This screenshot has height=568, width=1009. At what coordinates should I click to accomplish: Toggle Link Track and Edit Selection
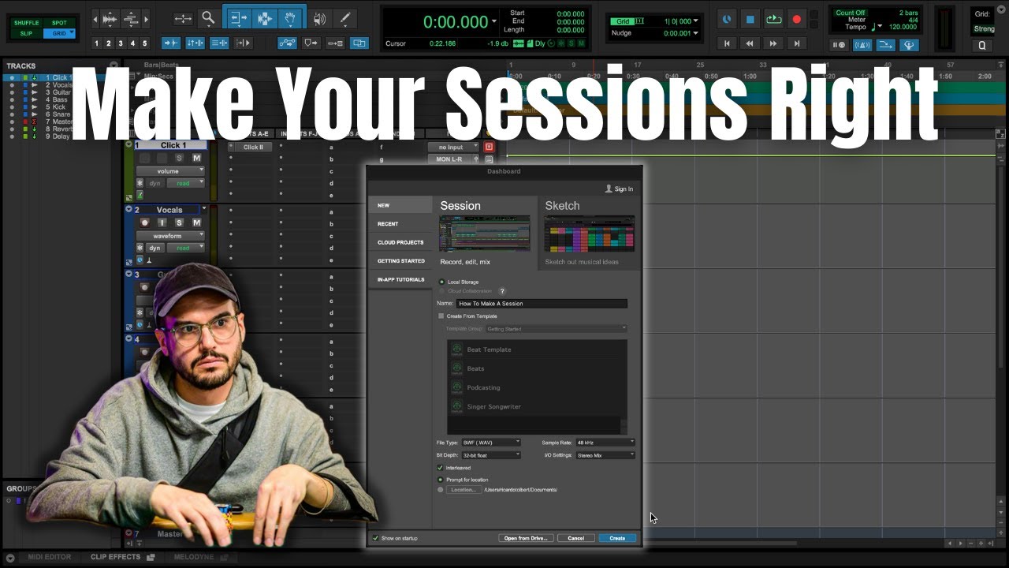[x=220, y=43]
